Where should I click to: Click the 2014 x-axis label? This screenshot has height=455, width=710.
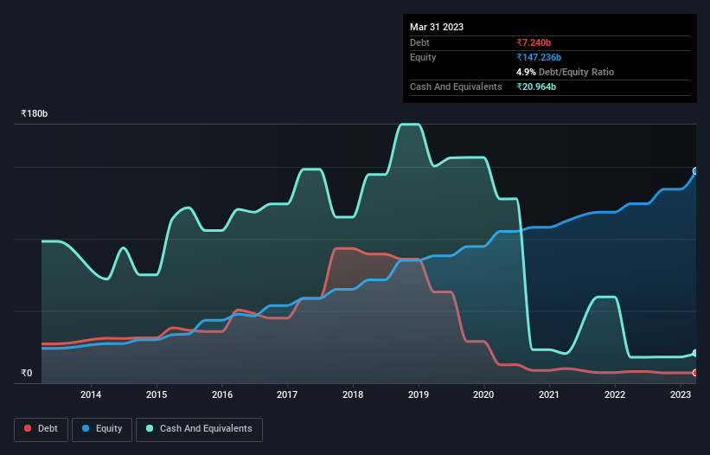click(x=91, y=394)
